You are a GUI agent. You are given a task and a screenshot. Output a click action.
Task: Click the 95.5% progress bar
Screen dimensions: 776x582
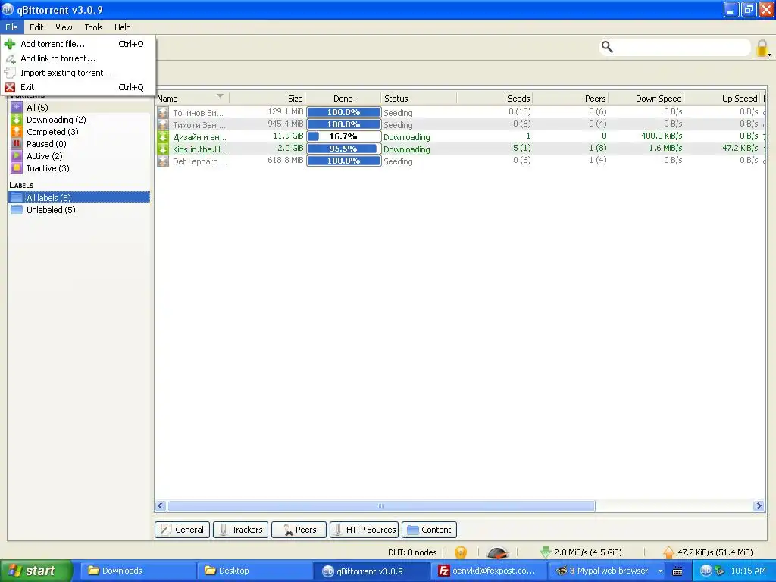click(x=343, y=149)
